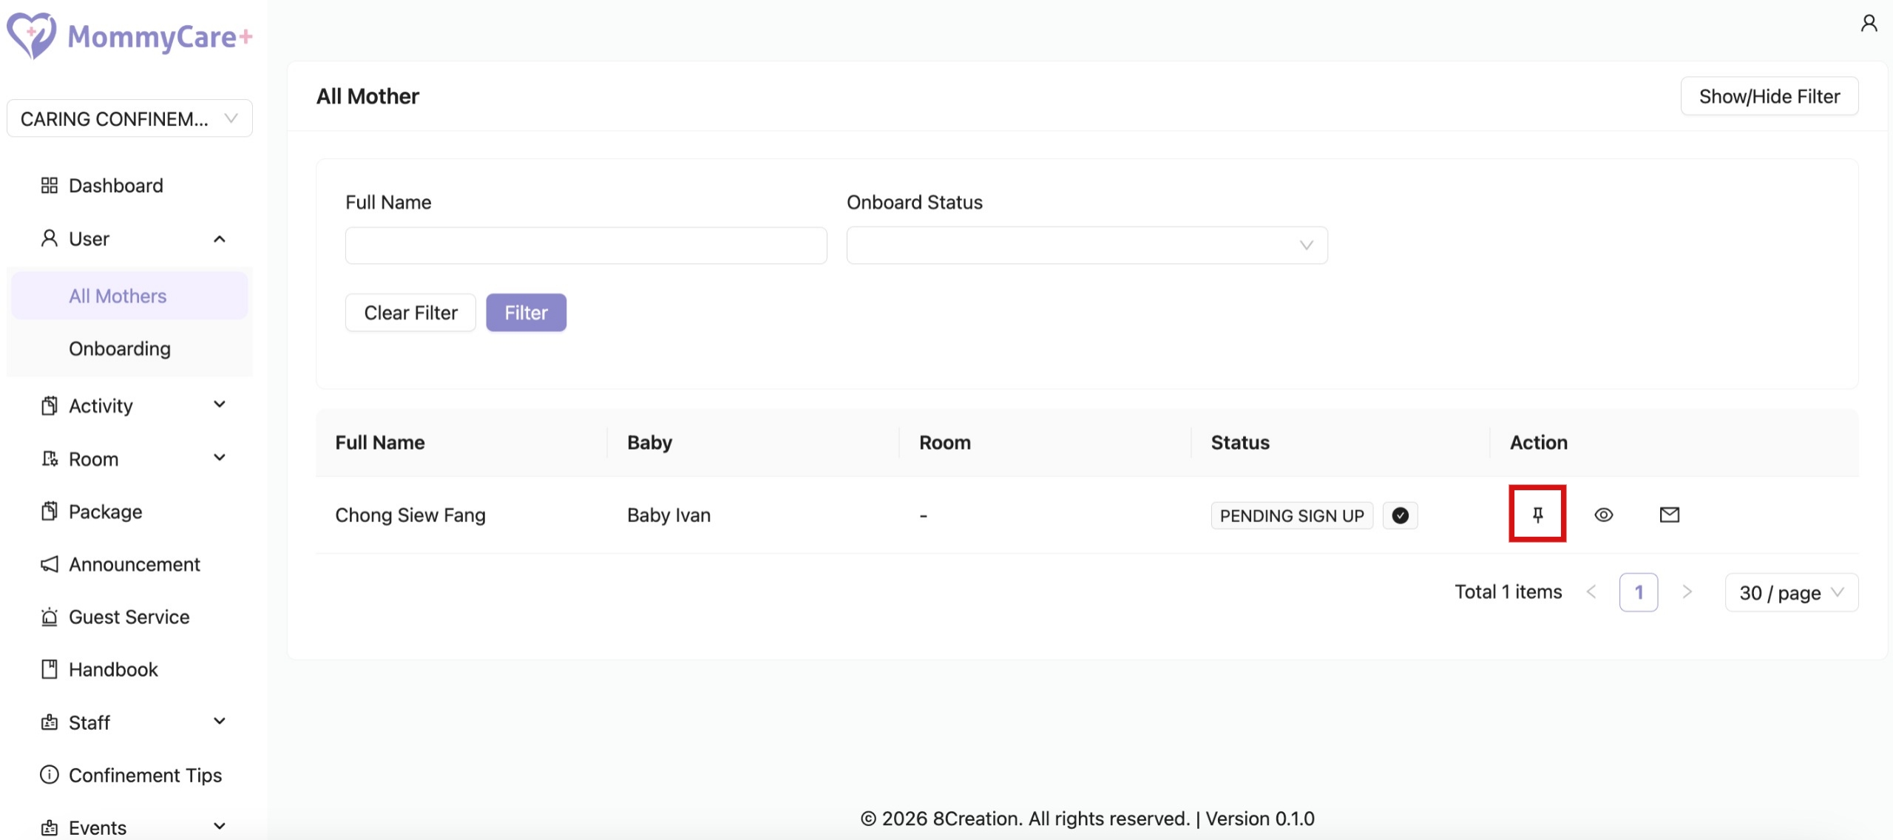This screenshot has width=1893, height=840.
Task: Click the pin icon for Chong Siew Fang
Action: (x=1537, y=514)
